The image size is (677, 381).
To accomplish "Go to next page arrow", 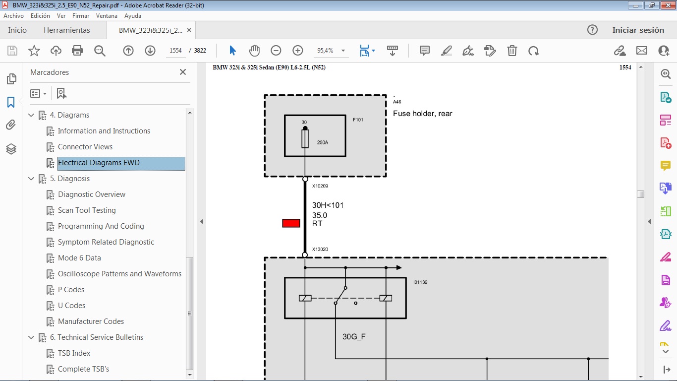I will 150,51.
